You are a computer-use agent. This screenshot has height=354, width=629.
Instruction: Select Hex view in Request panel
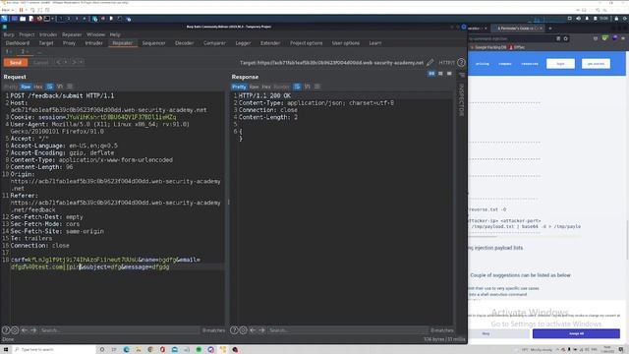click(x=38, y=87)
